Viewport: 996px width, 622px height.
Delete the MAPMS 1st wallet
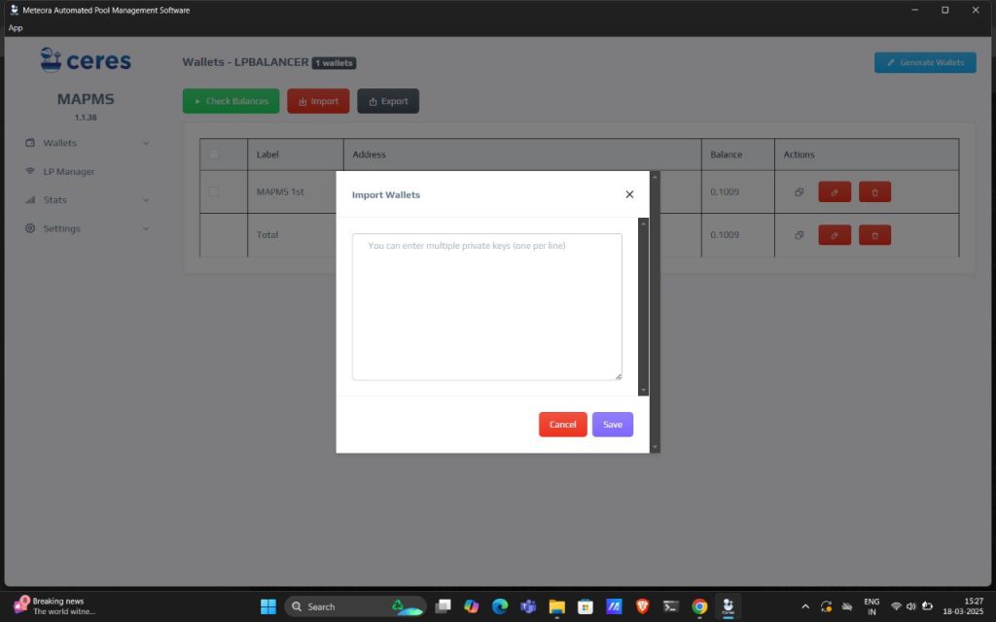click(874, 191)
